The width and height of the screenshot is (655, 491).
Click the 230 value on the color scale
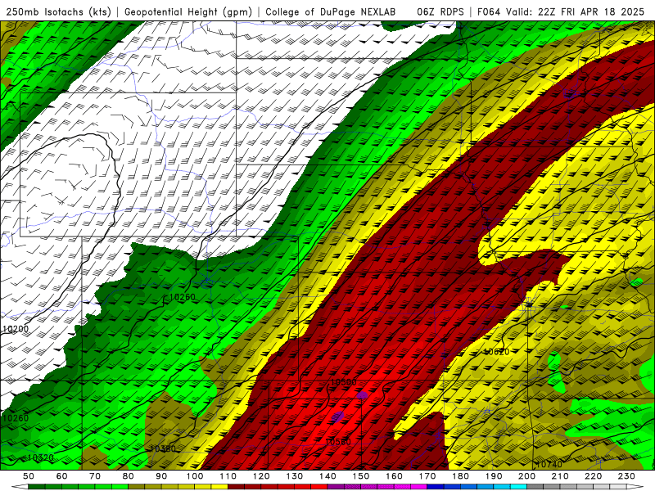click(x=626, y=476)
